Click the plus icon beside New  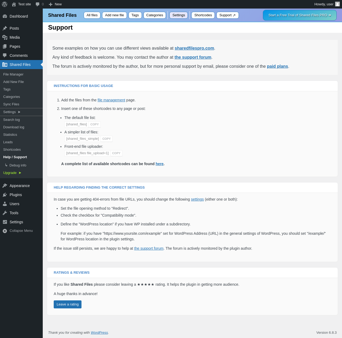tap(50, 4)
